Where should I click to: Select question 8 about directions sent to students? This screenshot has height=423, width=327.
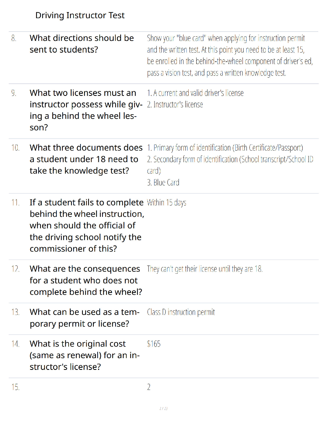click(x=82, y=44)
